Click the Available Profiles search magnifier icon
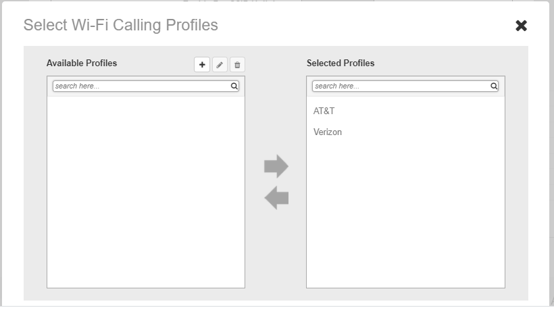 [x=234, y=86]
